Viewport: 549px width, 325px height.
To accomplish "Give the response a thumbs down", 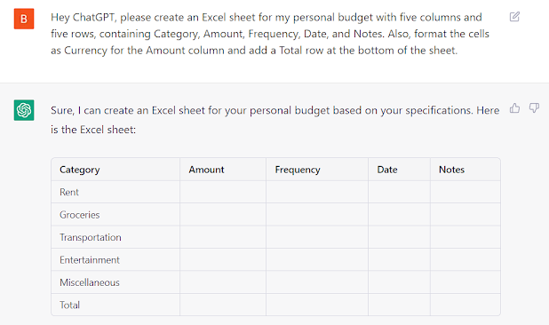I will (534, 108).
